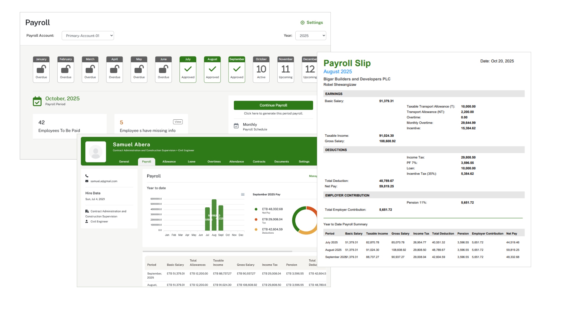Image resolution: width=567 pixels, height=319 pixels.
Task: Select the October 10 Active period card
Action: pyautogui.click(x=261, y=70)
